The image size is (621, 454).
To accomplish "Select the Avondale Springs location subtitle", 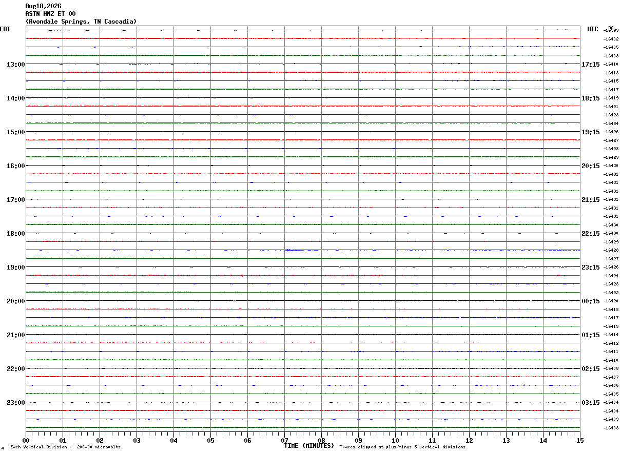I will 81,22.
